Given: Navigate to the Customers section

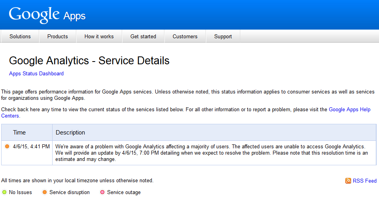Looking at the screenshot, I should (x=185, y=36).
